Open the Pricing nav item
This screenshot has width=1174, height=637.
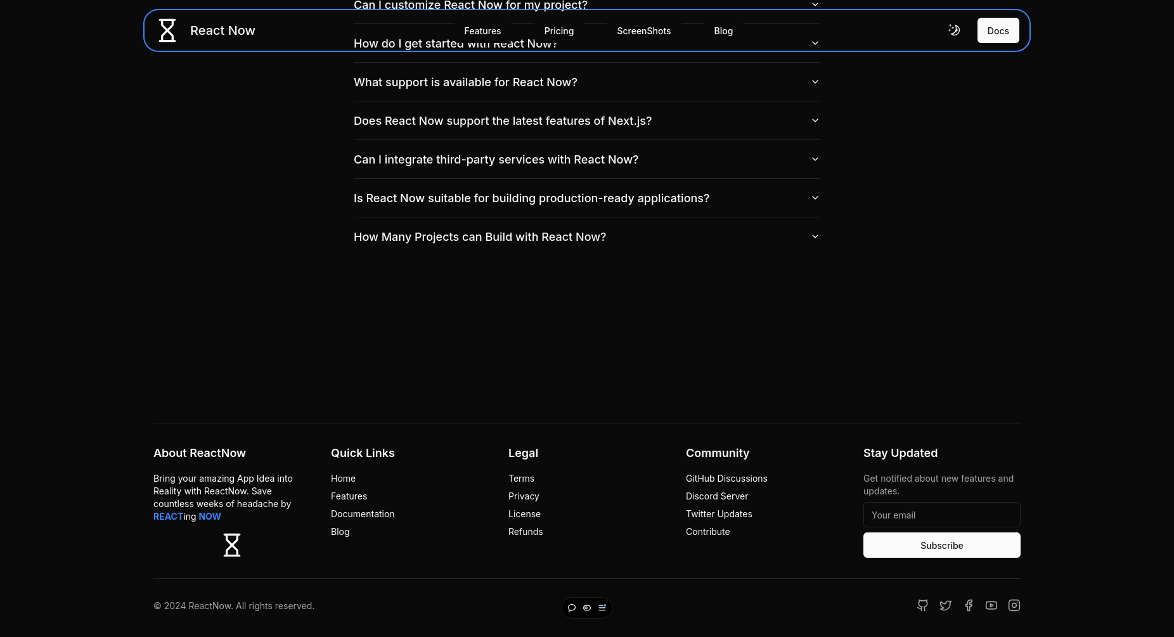point(559,31)
